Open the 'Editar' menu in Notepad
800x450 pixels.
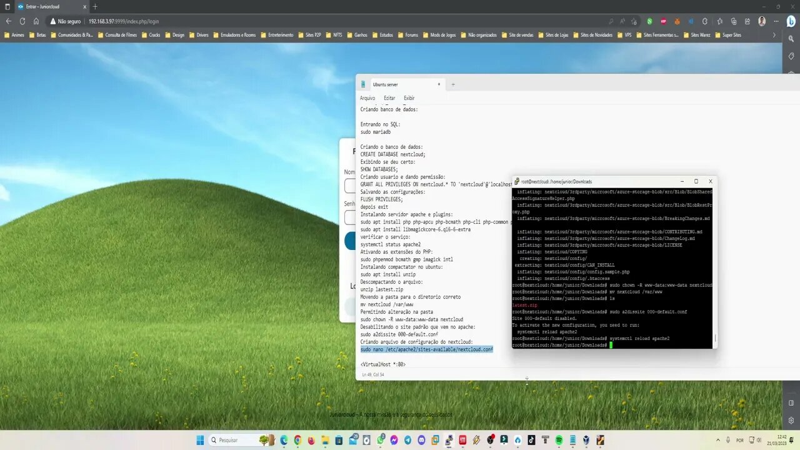(389, 98)
